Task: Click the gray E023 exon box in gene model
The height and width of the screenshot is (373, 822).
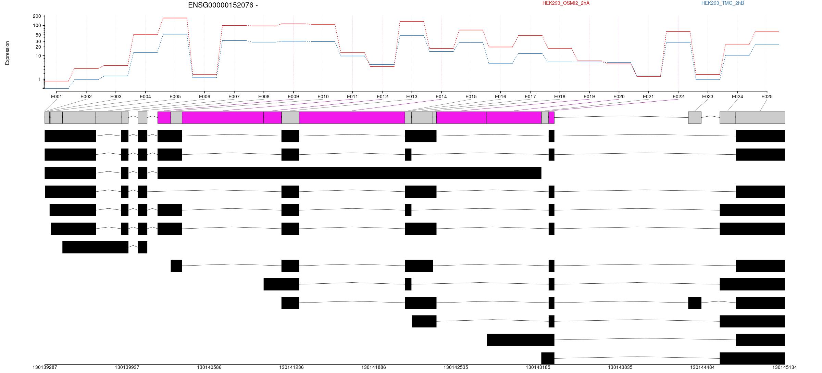Action: pos(695,117)
